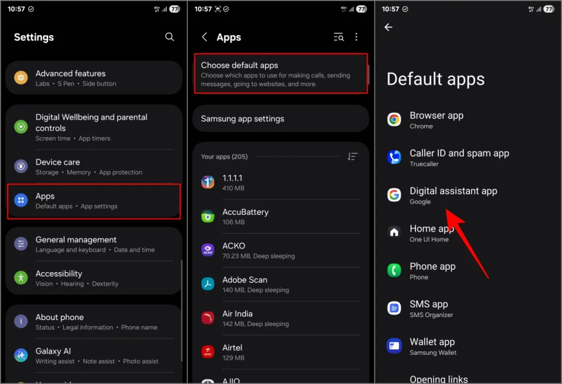Open the Adobe Scan app details
The height and width of the screenshot is (384, 562).
point(281,284)
